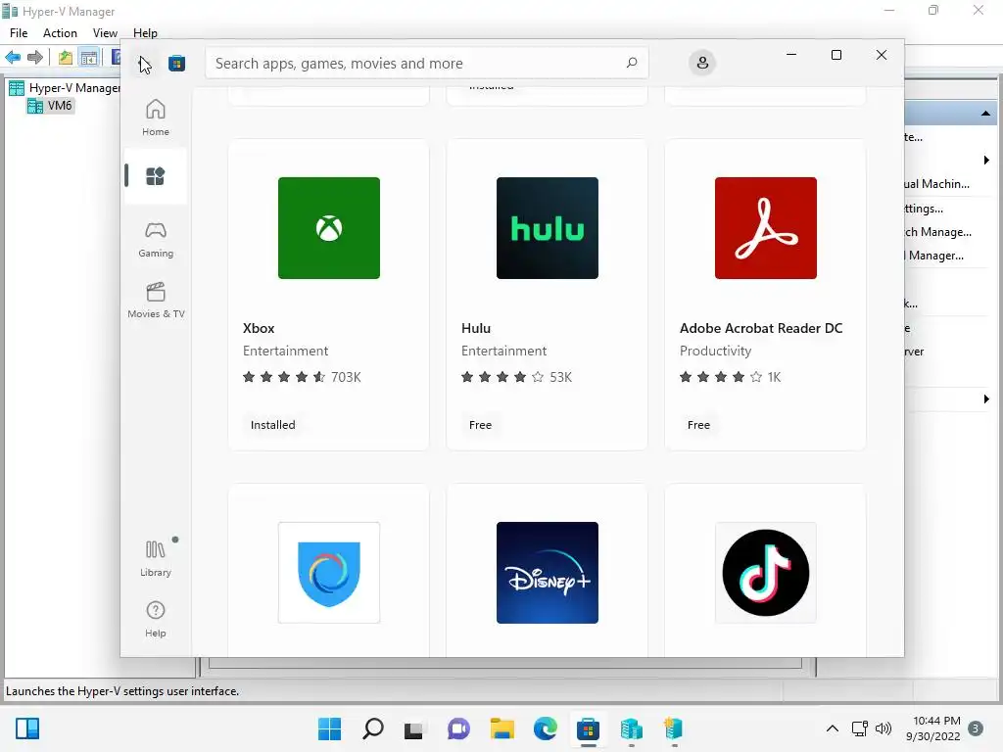Open the Disney+ app tile

point(548,572)
